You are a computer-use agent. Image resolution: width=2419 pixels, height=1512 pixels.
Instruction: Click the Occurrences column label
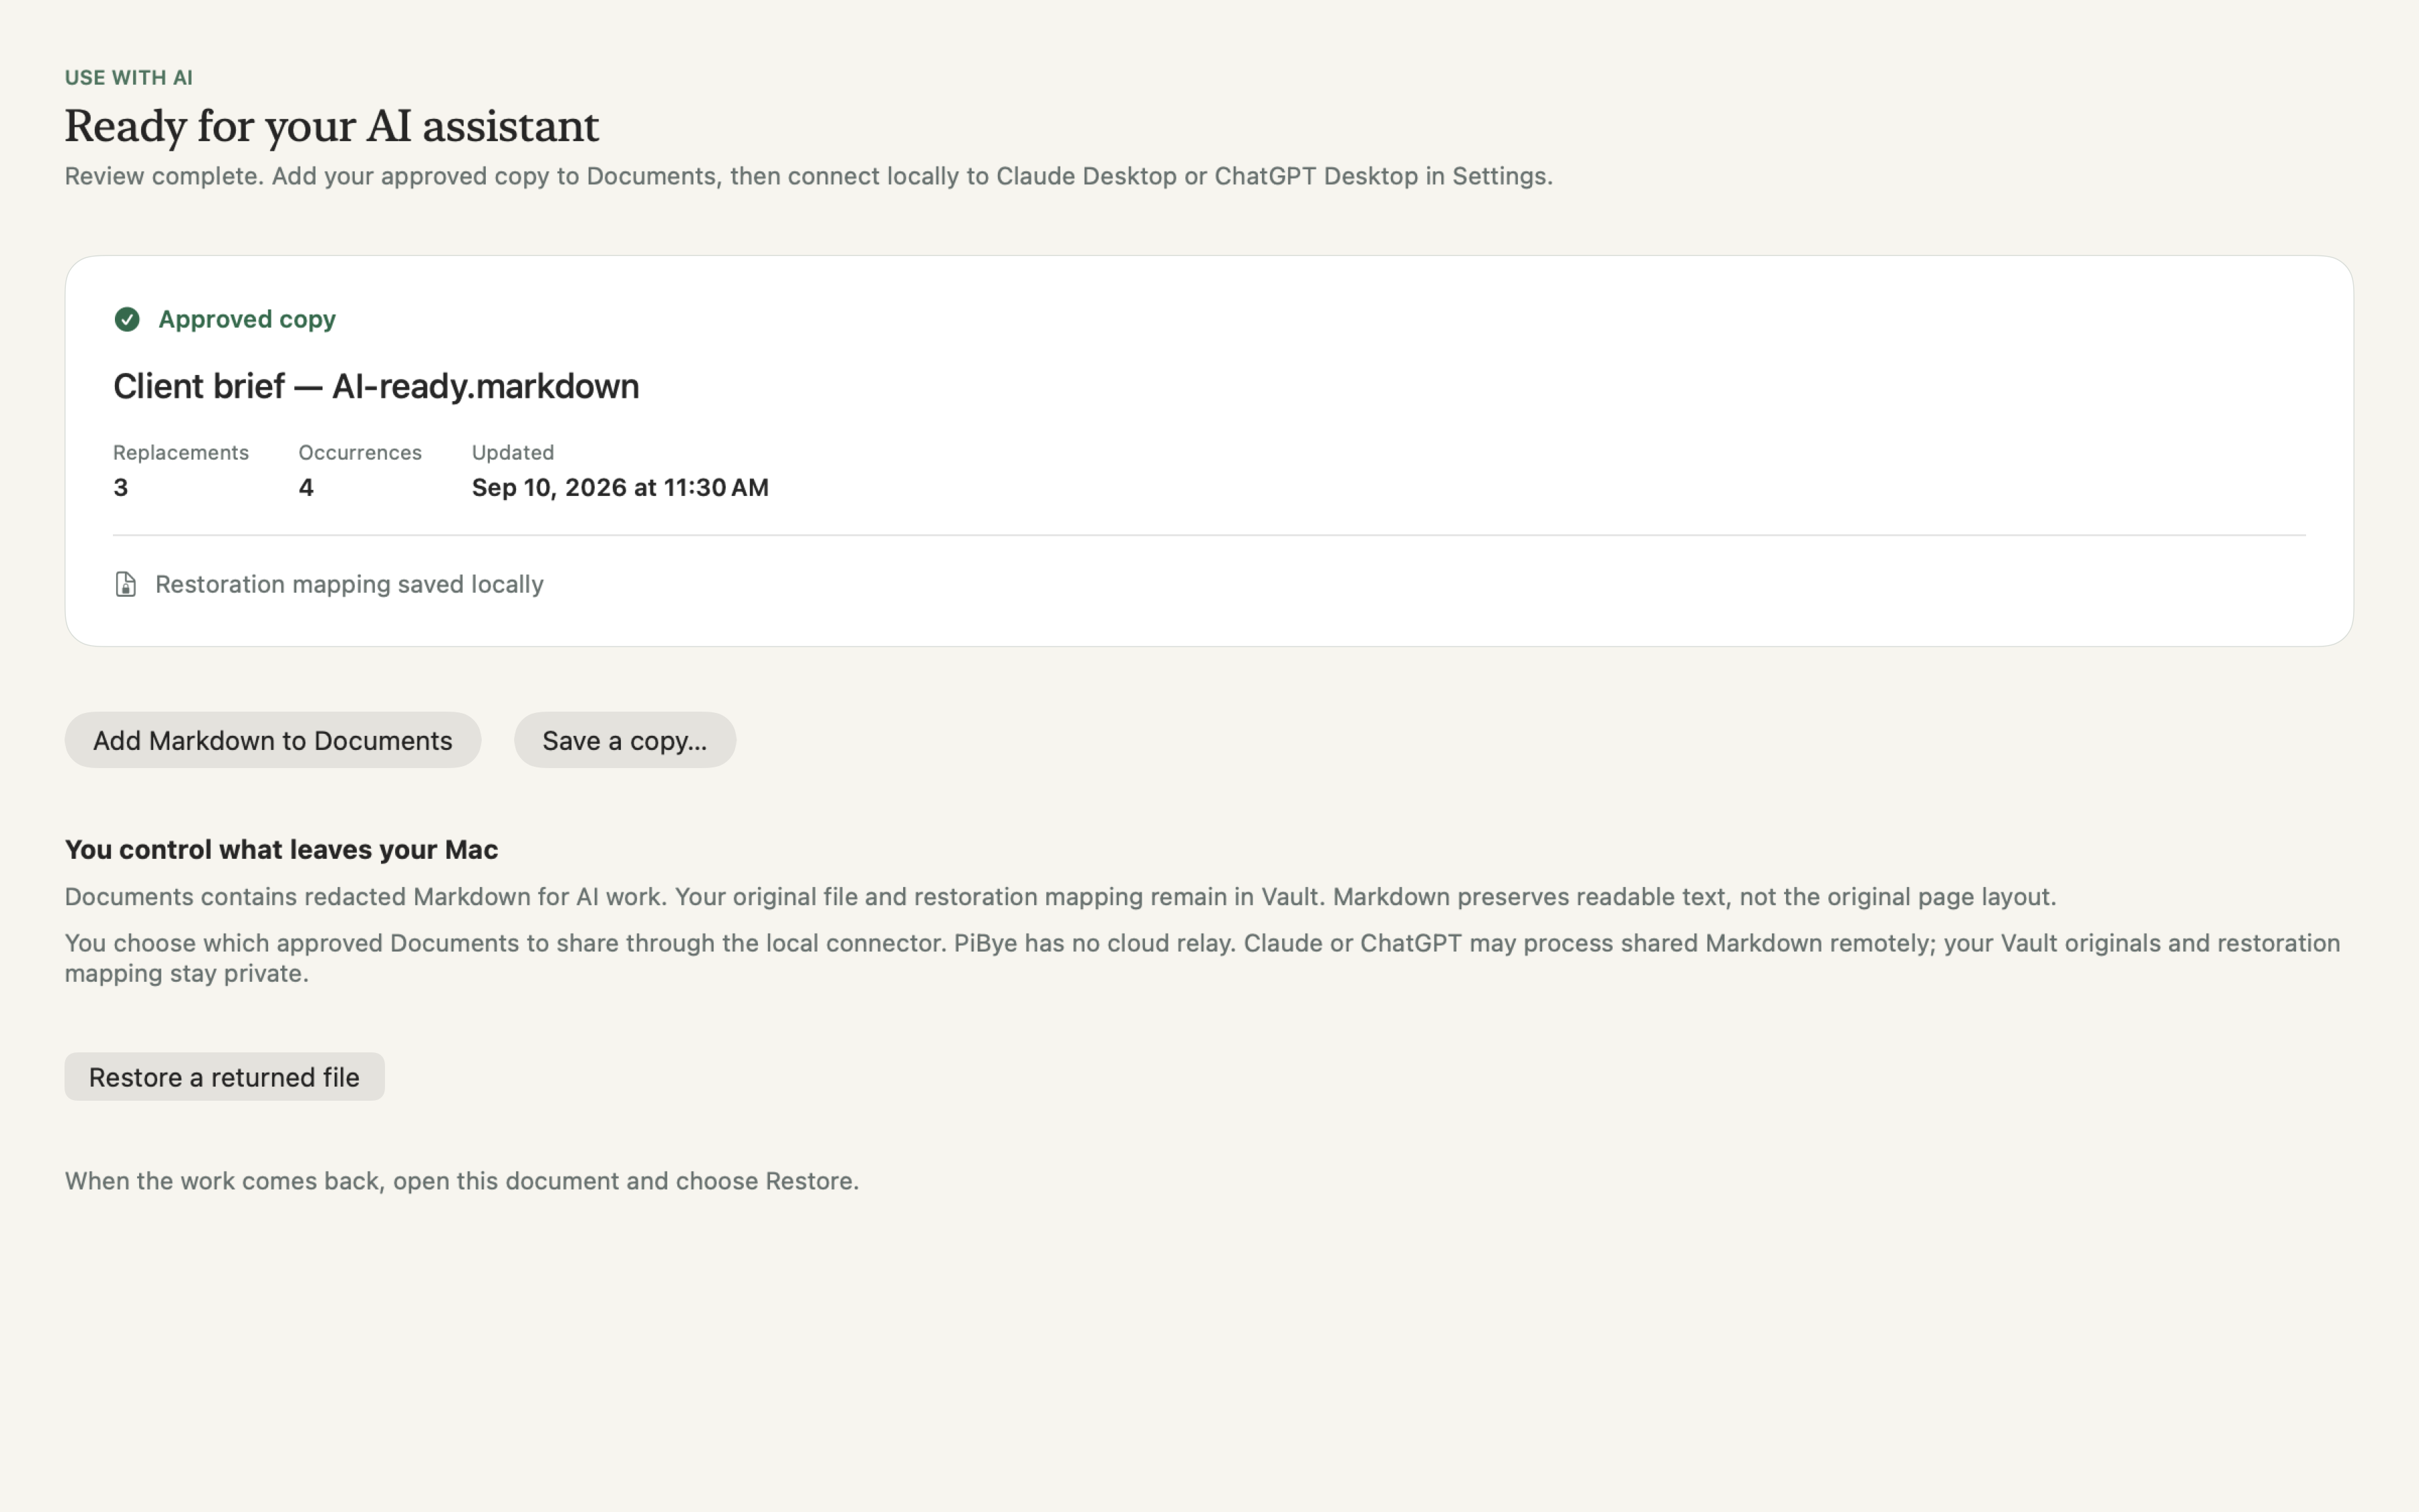coord(360,452)
